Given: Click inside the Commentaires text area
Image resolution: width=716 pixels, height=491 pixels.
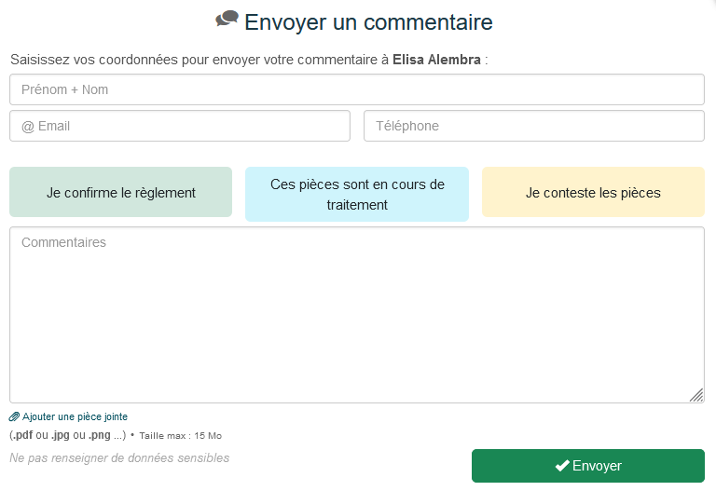Looking at the screenshot, I should (356, 314).
